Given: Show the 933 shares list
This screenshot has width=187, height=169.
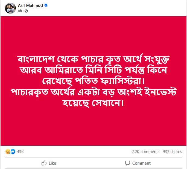Looking at the screenshot, I should coord(172,151).
